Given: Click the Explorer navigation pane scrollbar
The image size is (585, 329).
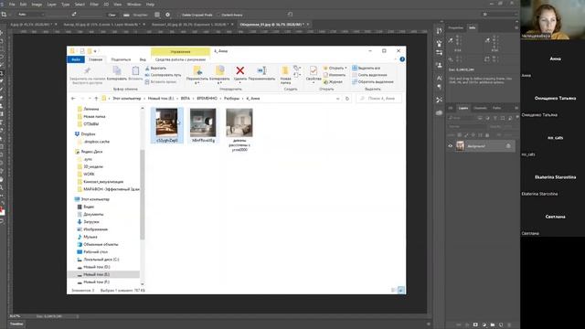Looking at the screenshot, I should click(143, 195).
